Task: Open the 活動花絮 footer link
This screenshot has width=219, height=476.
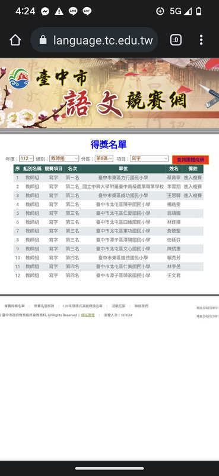Action: pyautogui.click(x=119, y=306)
